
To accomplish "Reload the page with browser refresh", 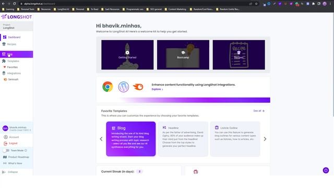I will [14, 4].
